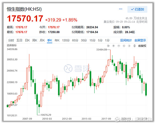Click the 22080.19 y-axis label

coord(12,82)
